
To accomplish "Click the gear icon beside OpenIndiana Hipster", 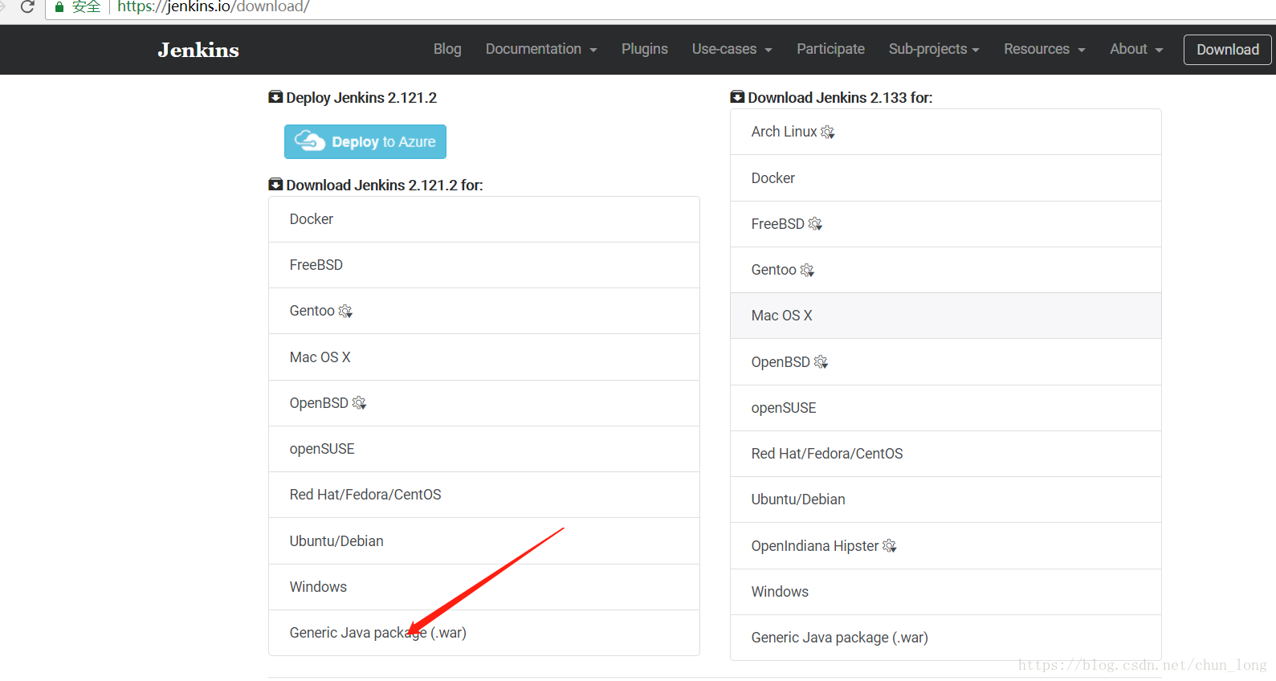I will [890, 546].
